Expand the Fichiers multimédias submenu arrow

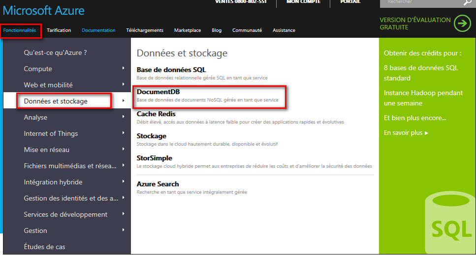[123, 165]
